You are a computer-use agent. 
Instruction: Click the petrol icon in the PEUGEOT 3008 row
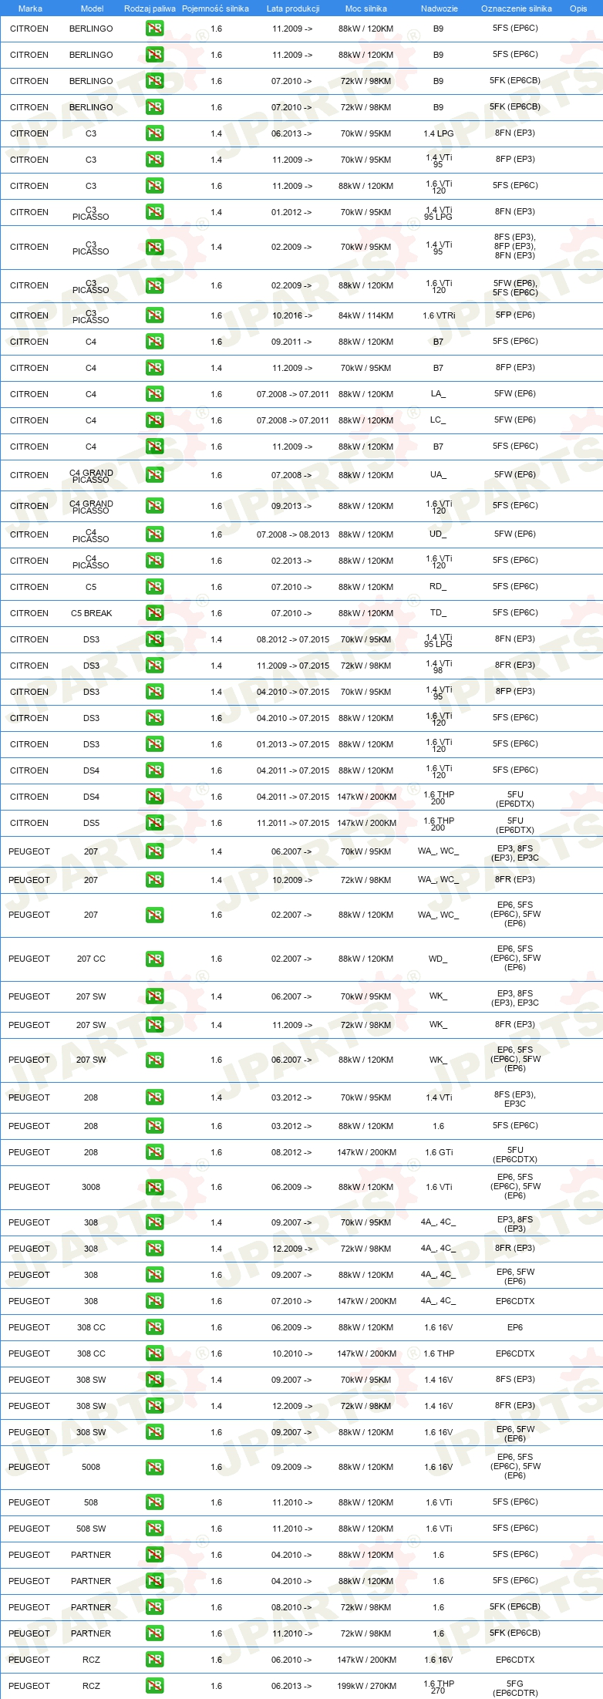point(154,1187)
